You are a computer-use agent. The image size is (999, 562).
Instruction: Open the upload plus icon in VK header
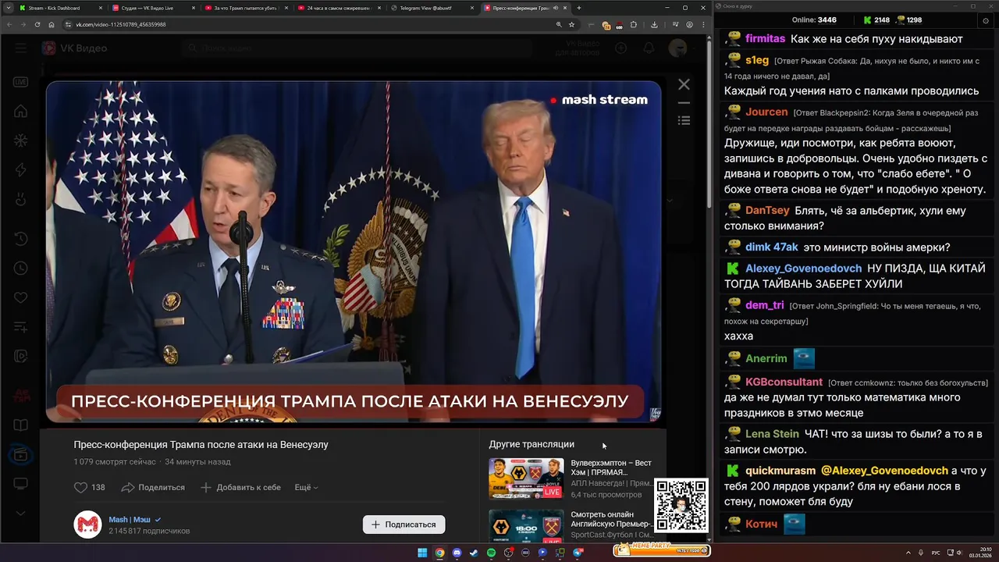(620, 48)
